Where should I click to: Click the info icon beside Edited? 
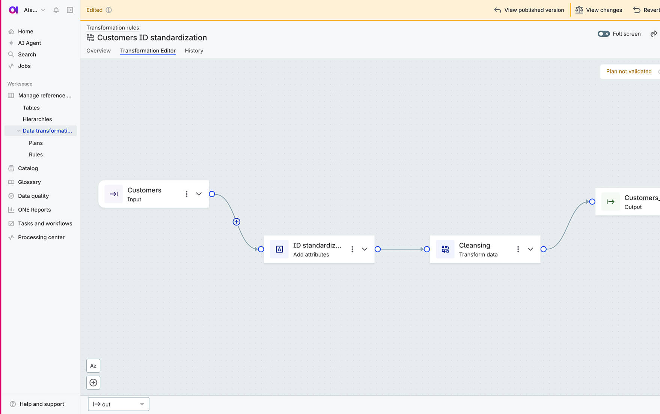(108, 10)
